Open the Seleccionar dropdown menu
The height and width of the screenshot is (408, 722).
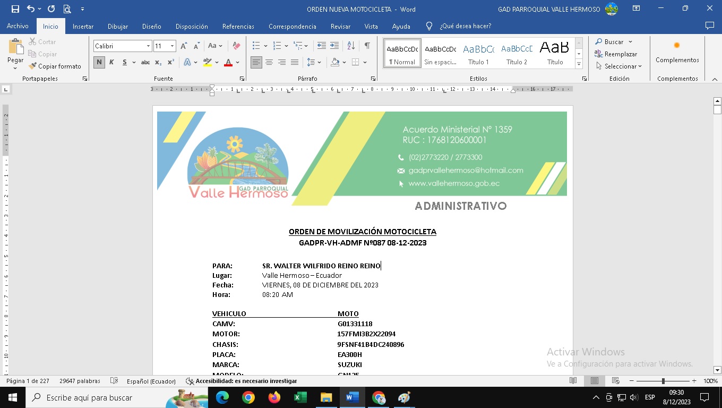pos(619,66)
